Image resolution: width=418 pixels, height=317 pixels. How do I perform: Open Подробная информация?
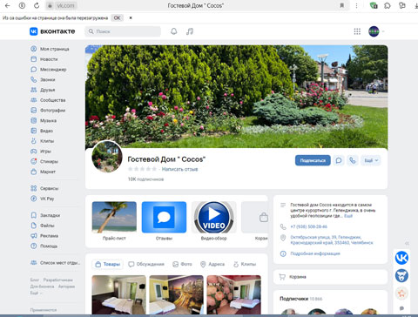(x=315, y=253)
